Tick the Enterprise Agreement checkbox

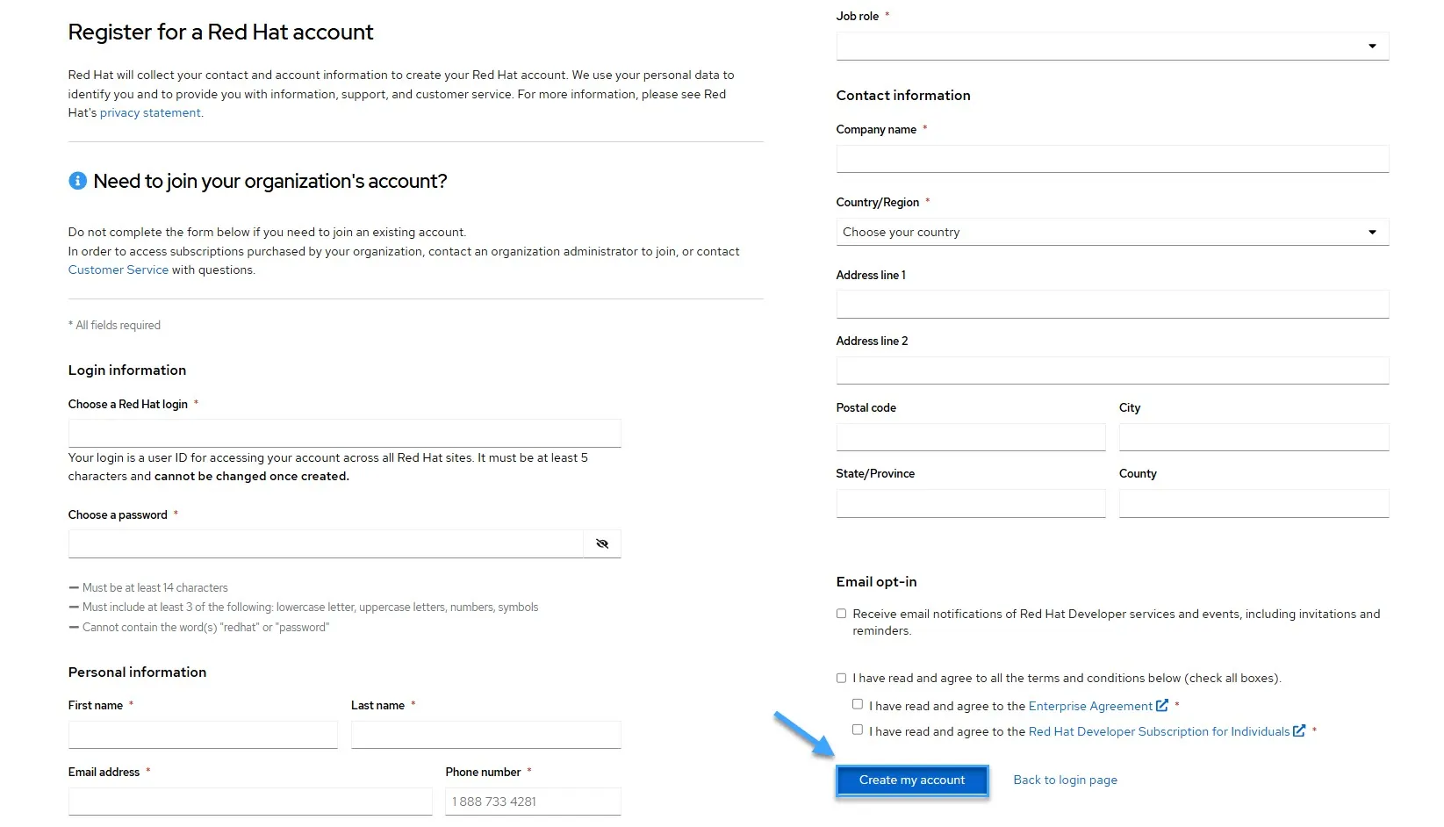(858, 704)
